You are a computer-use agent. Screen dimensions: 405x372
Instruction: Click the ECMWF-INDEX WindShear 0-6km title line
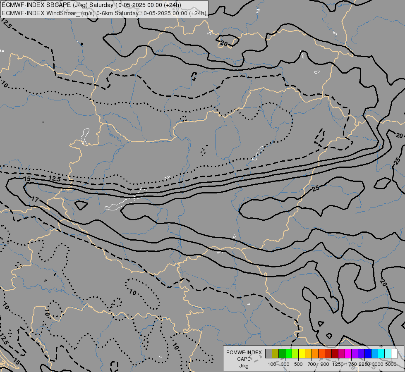tap(104, 13)
